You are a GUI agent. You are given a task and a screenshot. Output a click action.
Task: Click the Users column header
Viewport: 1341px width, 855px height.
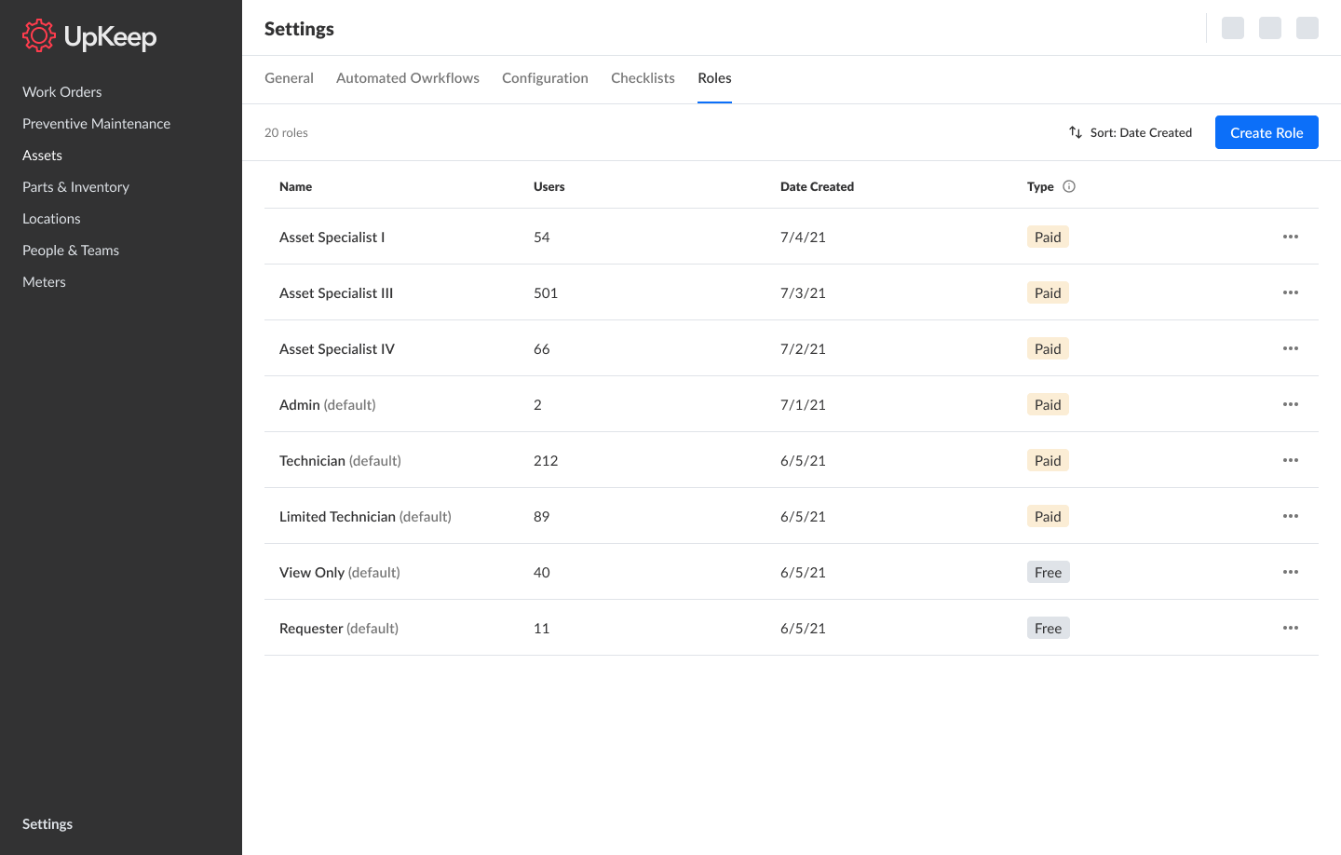coord(549,186)
